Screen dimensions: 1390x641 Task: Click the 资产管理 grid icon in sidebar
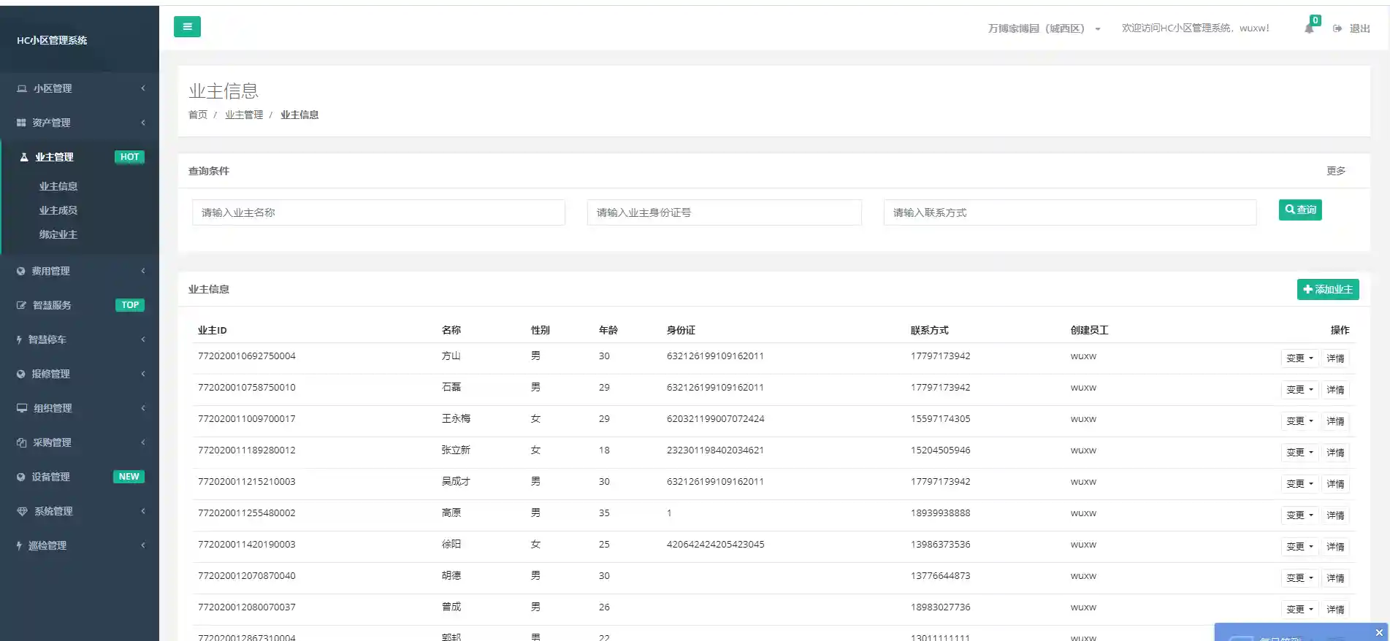(x=21, y=123)
